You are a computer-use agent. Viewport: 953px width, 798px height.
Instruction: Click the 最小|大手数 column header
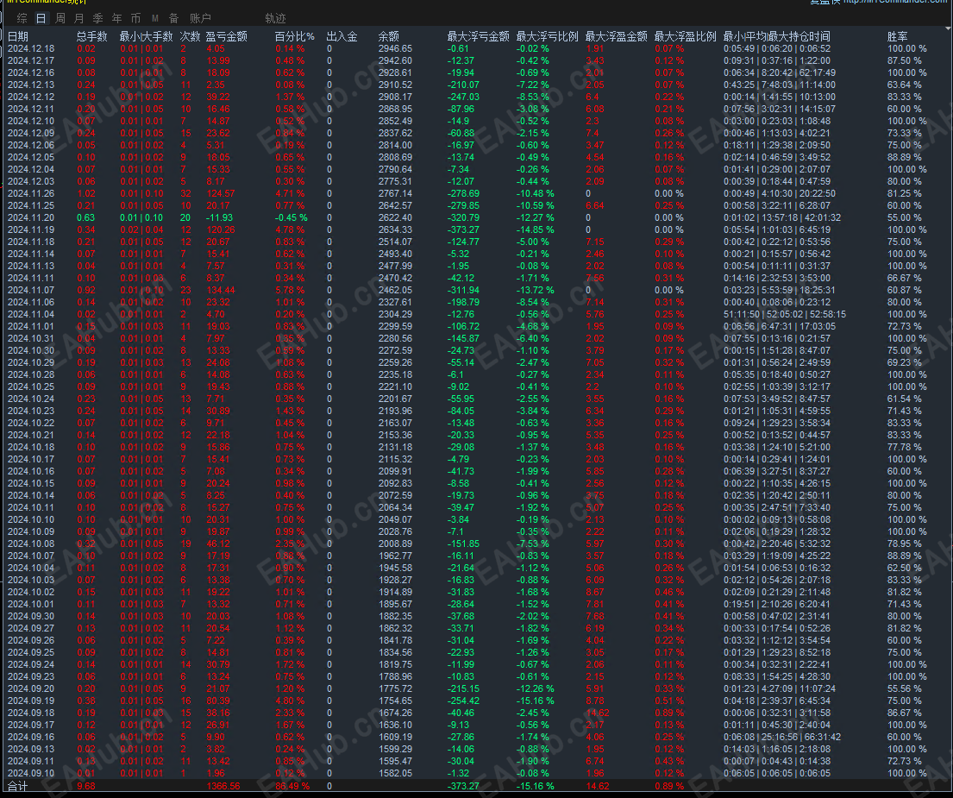click(x=146, y=36)
